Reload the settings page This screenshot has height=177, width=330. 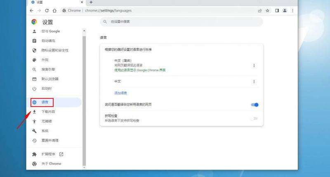[x=47, y=10]
